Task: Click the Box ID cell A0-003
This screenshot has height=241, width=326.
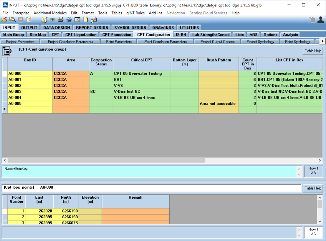Action: (30, 92)
